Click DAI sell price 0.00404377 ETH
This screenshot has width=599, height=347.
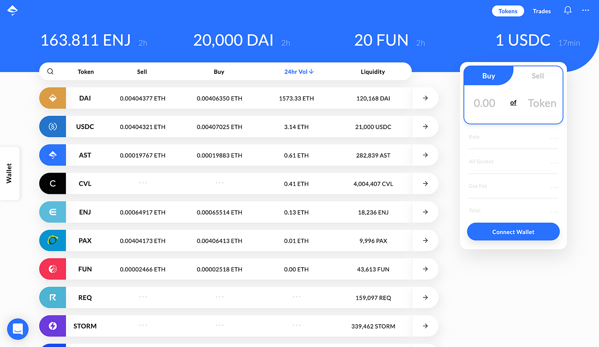click(x=142, y=98)
